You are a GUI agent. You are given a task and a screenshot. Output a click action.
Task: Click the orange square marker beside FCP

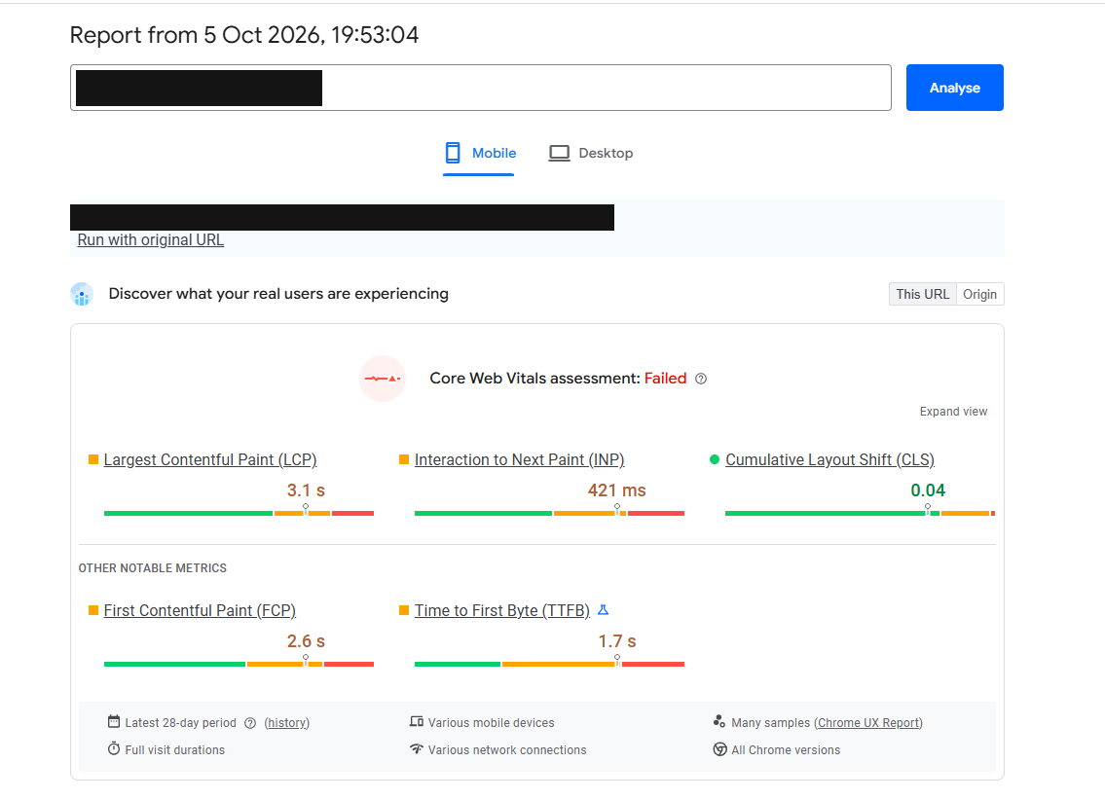coord(93,611)
